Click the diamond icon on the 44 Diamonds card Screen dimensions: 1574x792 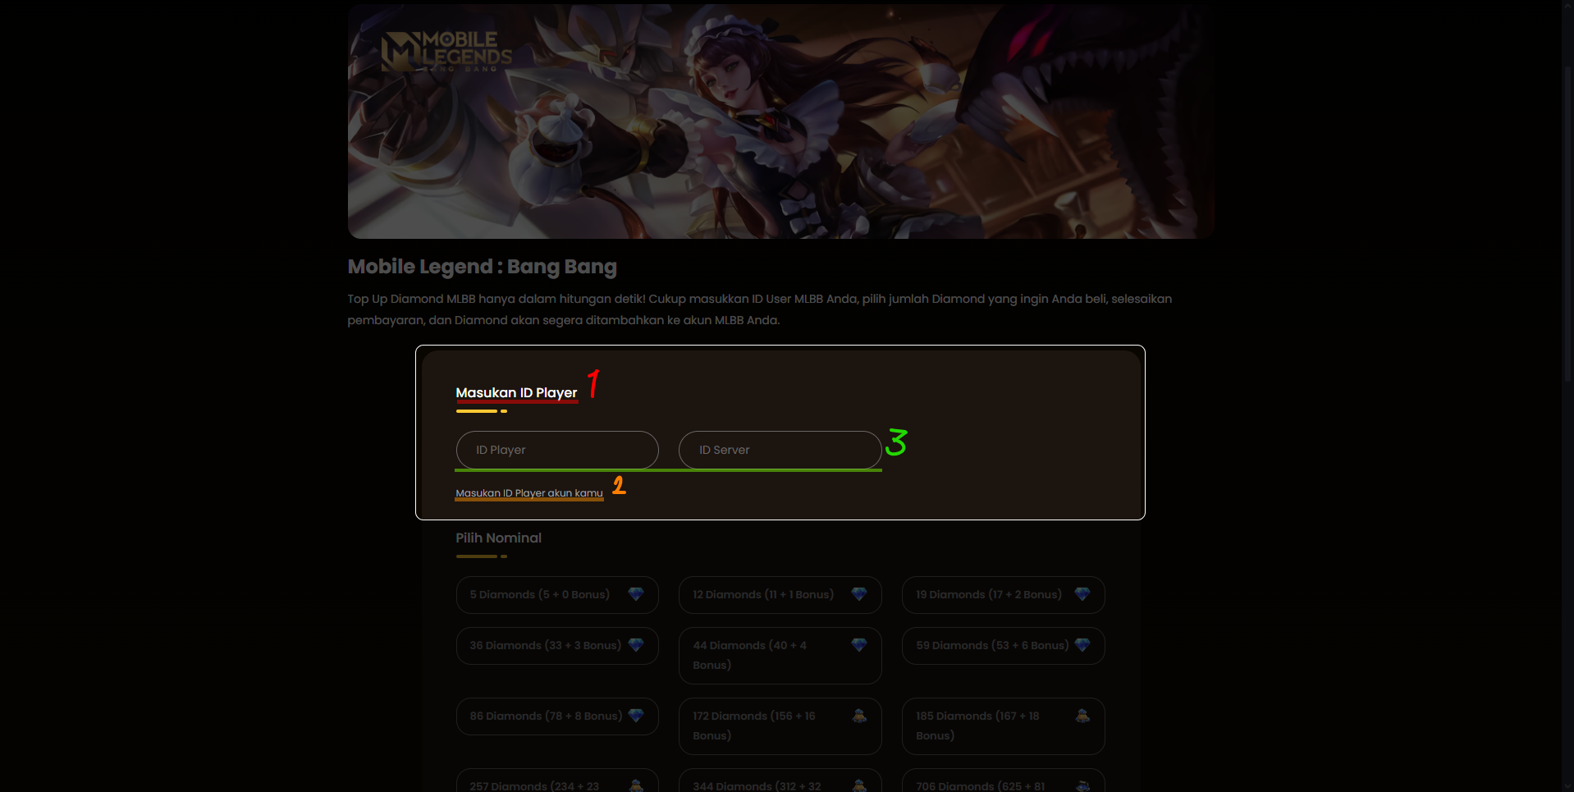[859, 645]
